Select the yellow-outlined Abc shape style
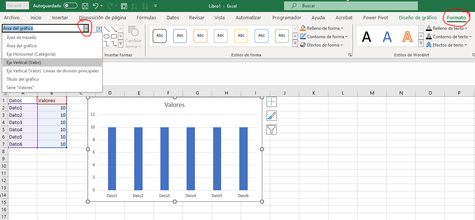 tap(241, 36)
